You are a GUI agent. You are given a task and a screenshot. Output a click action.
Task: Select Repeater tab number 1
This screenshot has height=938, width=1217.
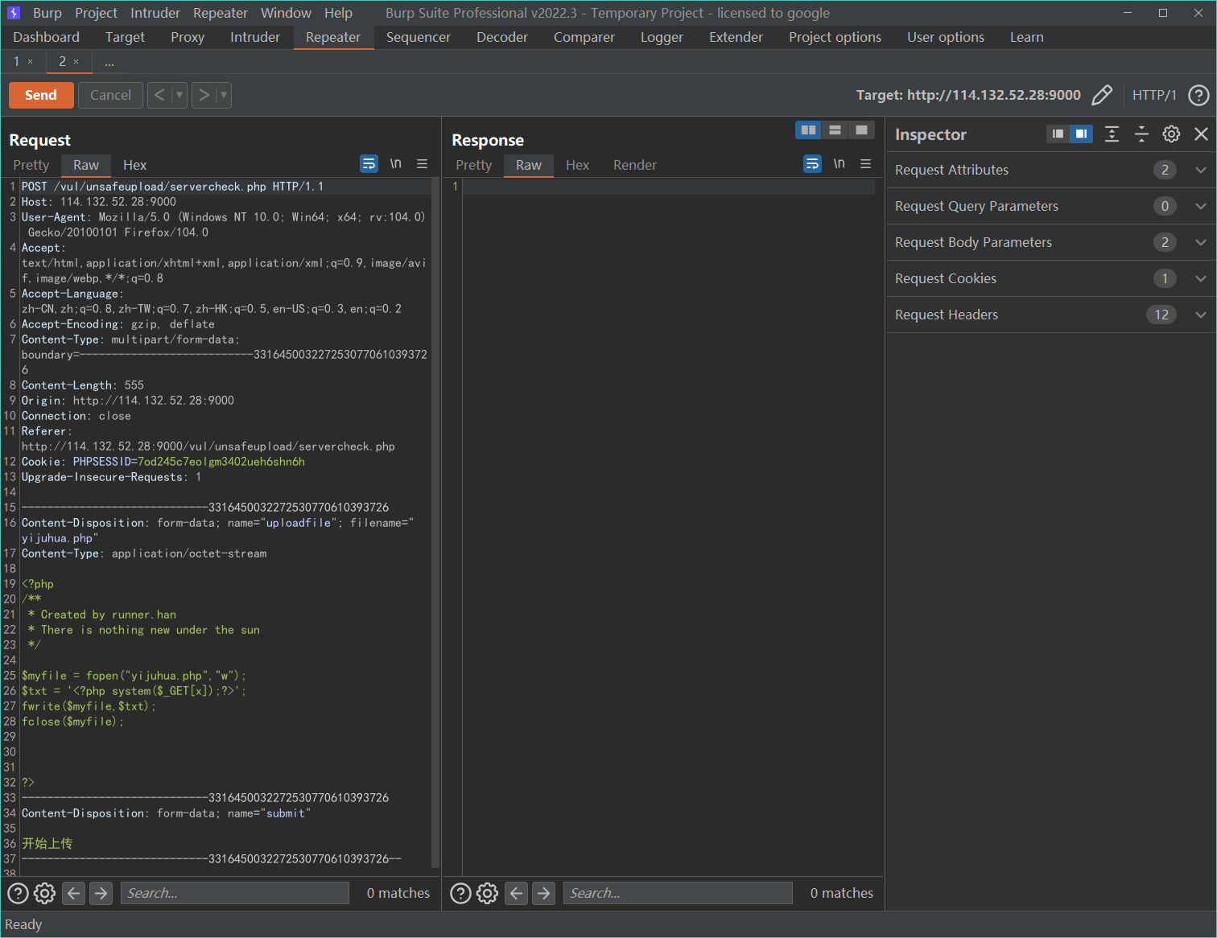(x=16, y=61)
